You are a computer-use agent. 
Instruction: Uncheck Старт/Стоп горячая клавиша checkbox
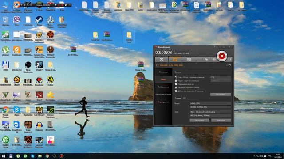pyautogui.click(x=176, y=77)
